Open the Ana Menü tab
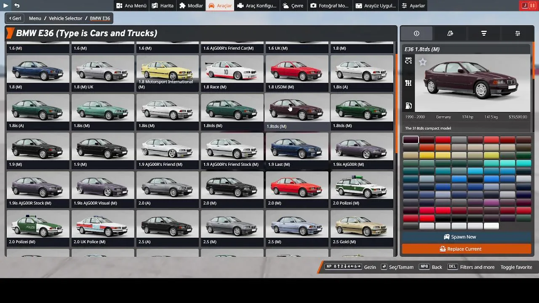Image resolution: width=539 pixels, height=303 pixels. (x=131, y=5)
